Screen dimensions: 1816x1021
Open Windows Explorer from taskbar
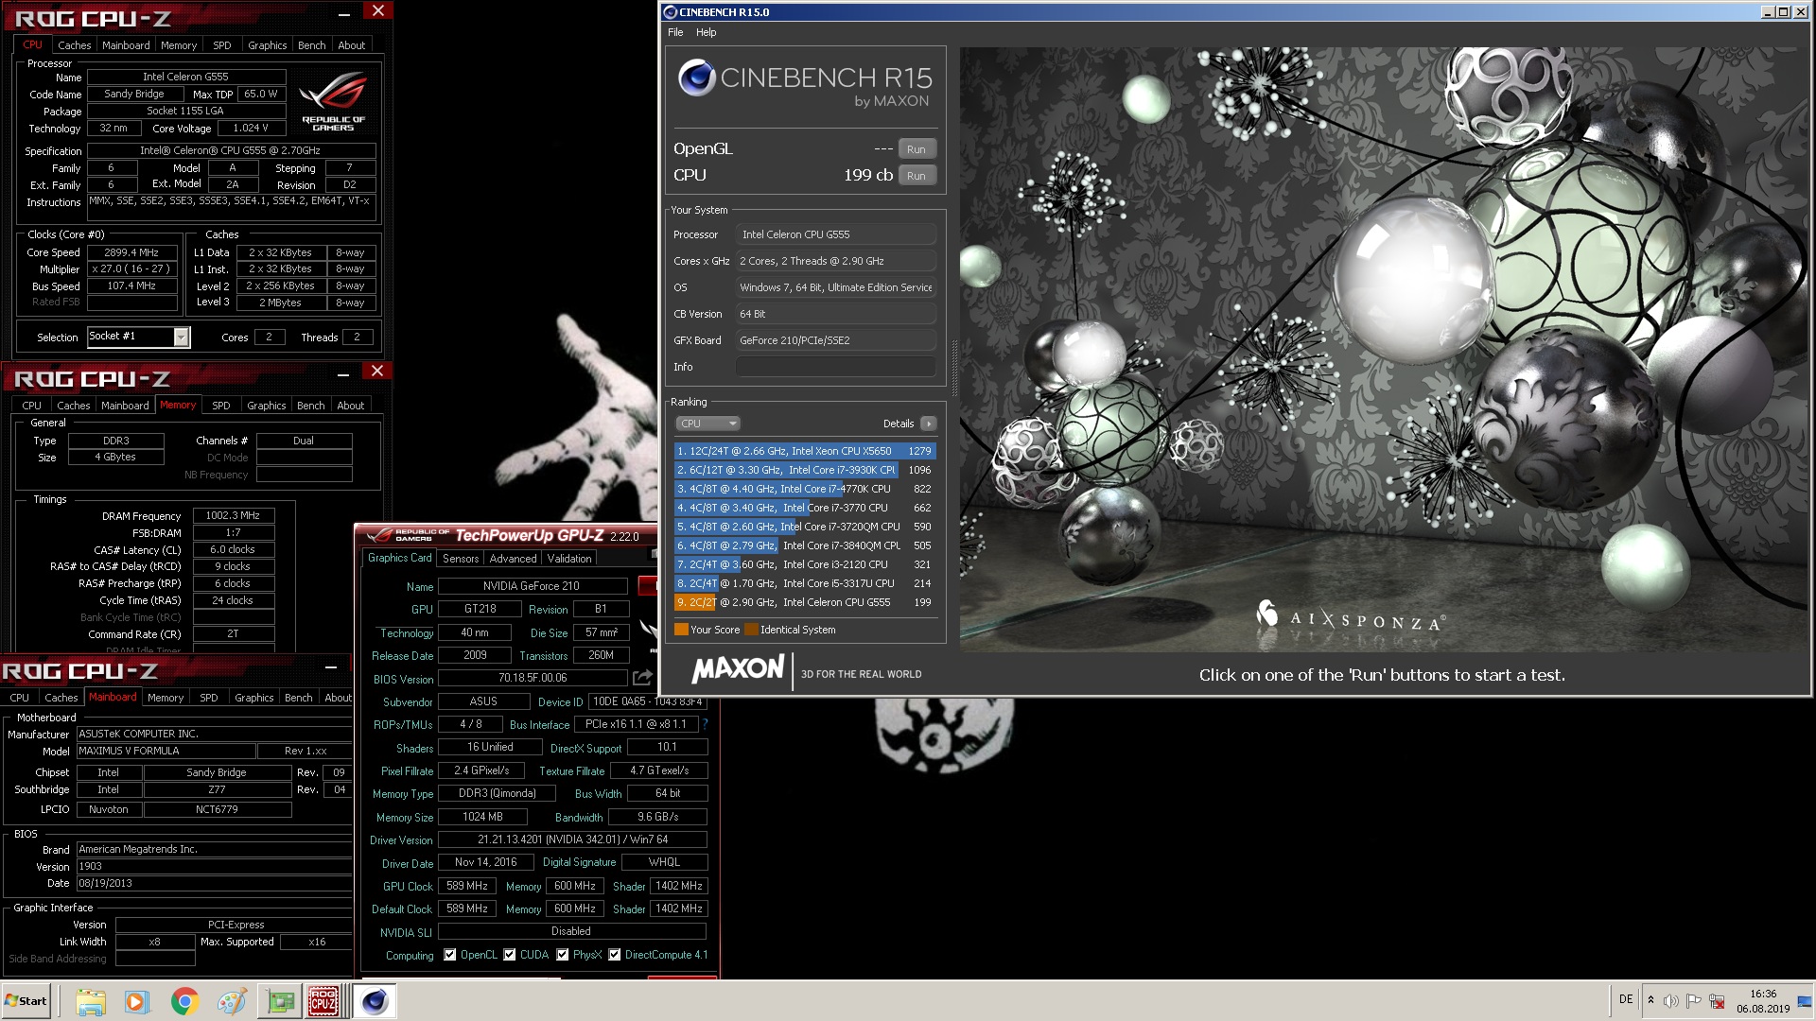pos(90,1001)
